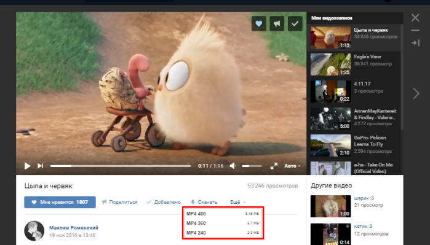Click the Мои видеозаписи playlist header

[x=332, y=18]
